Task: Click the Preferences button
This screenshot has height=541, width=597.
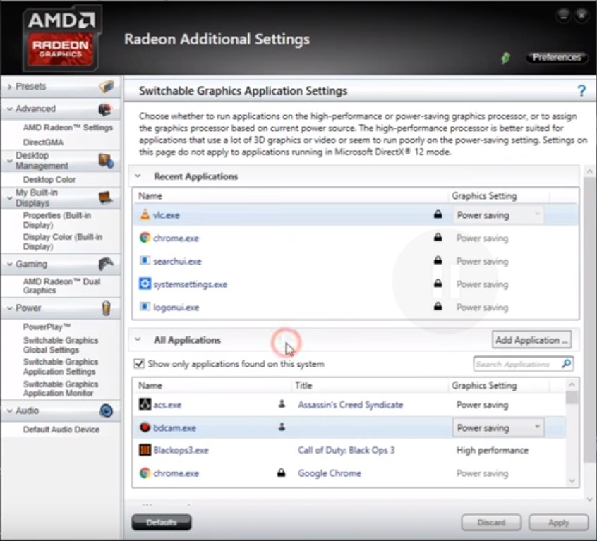Action: [x=557, y=57]
